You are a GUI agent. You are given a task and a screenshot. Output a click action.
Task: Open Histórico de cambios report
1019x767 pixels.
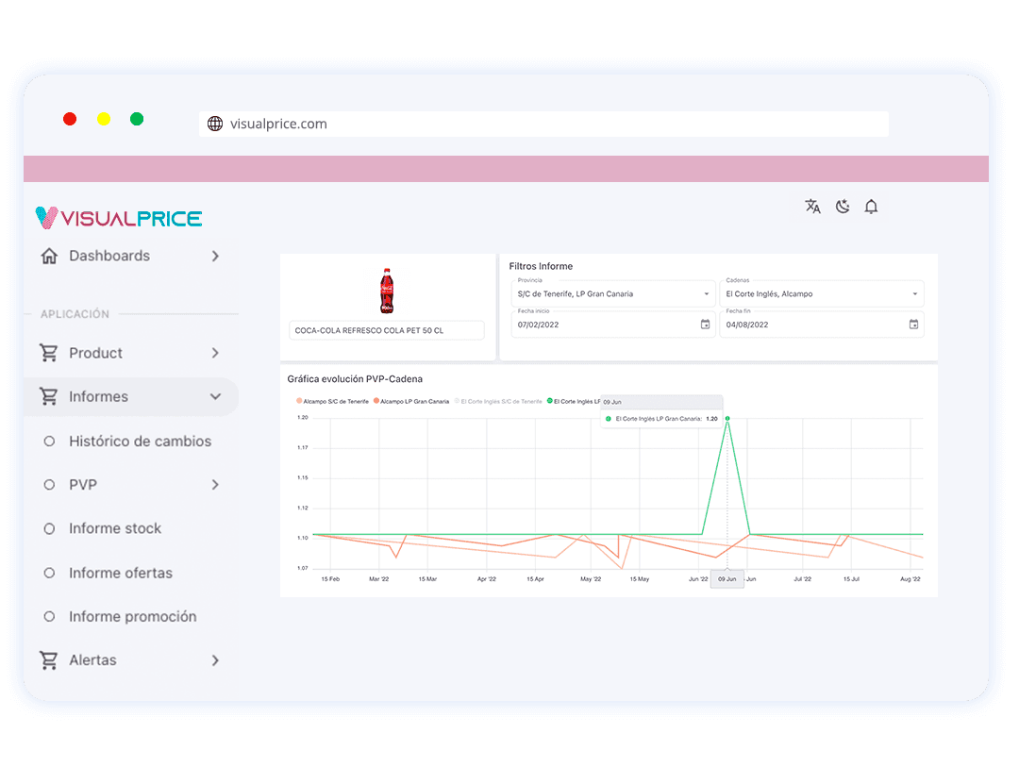(x=141, y=442)
